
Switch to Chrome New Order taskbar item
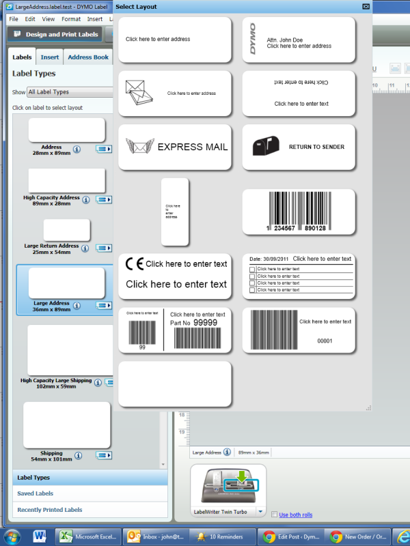pos(358,536)
